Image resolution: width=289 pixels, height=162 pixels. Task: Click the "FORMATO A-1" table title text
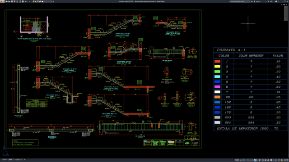[x=231, y=50]
